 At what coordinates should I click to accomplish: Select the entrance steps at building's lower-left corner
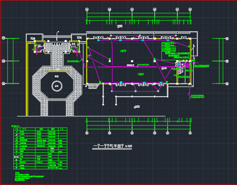(93, 86)
